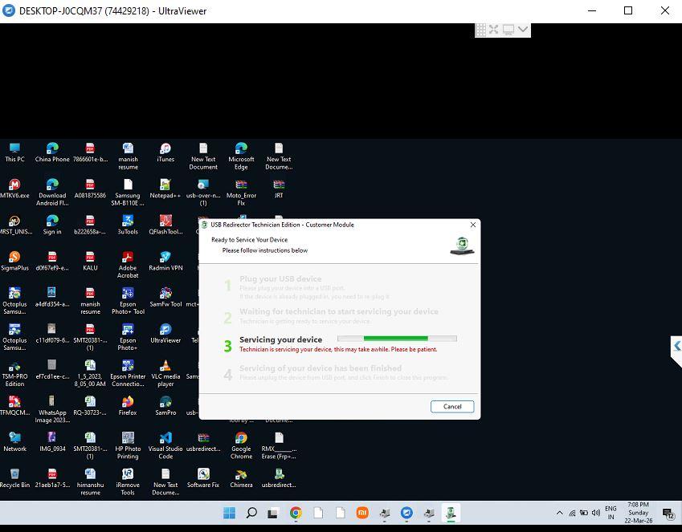Click the taskbar Search magnifier icon
682x532 pixels.
tap(251, 513)
